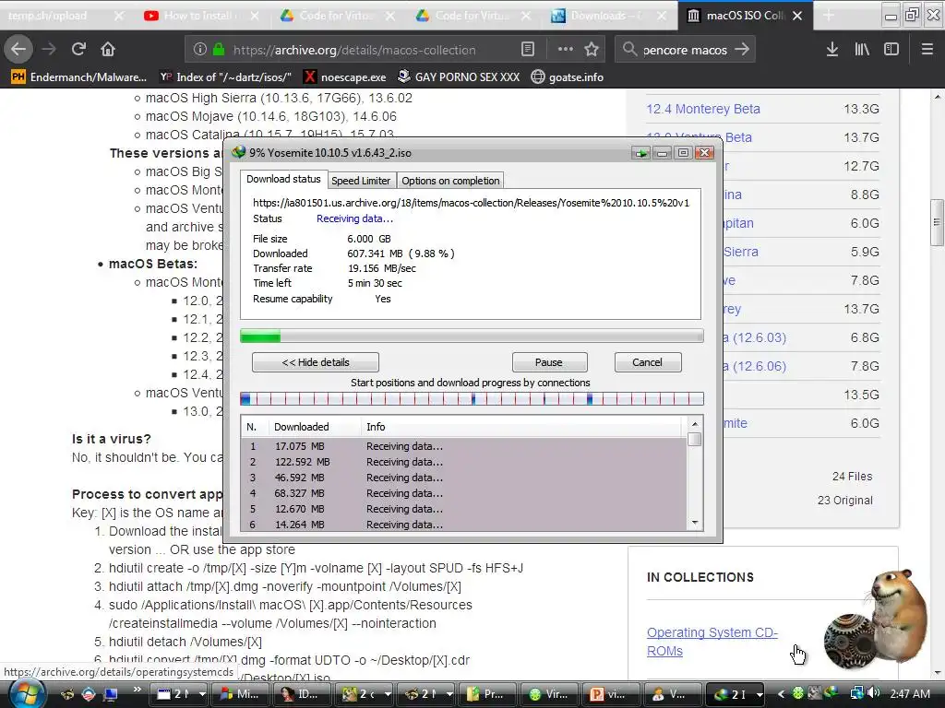This screenshot has width=945, height=708.
Task: Open the 12.4 Monterey Beta download link
Action: 702,109
